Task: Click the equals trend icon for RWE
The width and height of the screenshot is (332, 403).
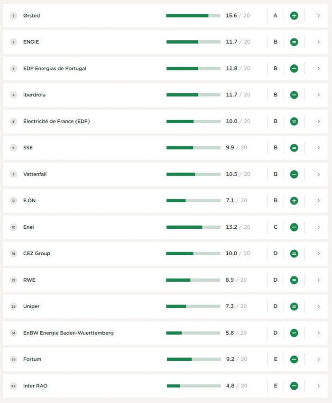Action: click(x=294, y=280)
